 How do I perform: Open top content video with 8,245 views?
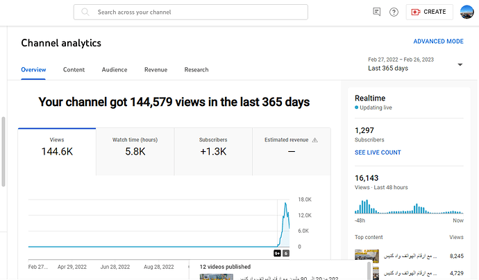pos(409,256)
